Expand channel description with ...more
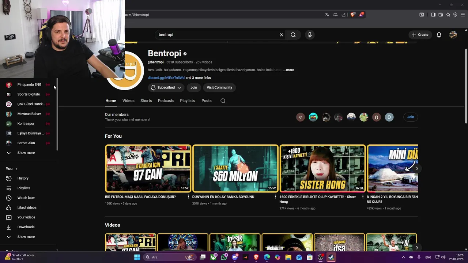This screenshot has height=263, width=468. point(288,70)
